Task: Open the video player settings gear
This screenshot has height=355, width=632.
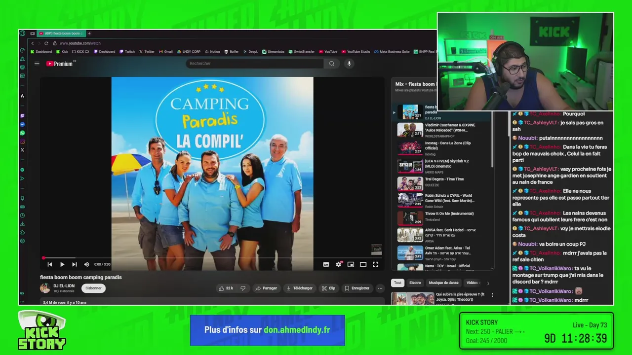Action: (x=339, y=265)
